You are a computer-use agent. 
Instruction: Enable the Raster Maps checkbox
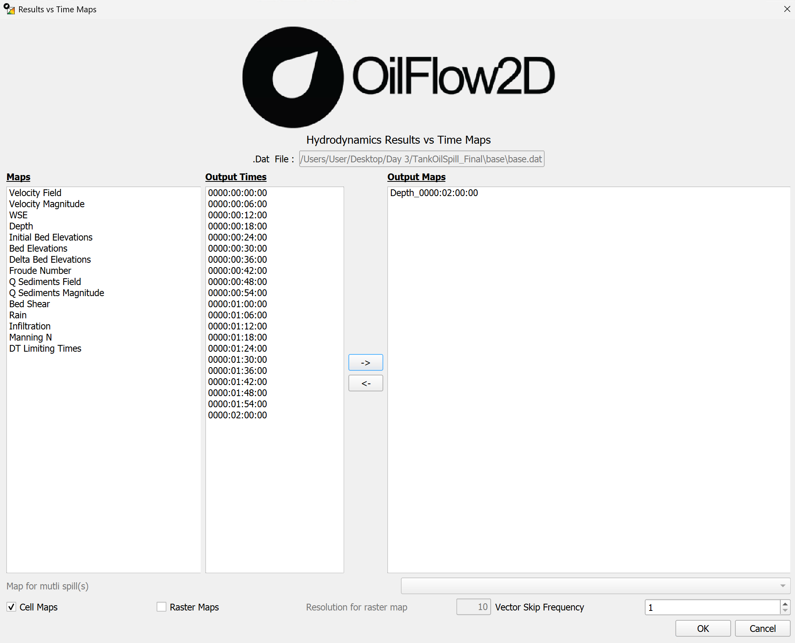[161, 607]
